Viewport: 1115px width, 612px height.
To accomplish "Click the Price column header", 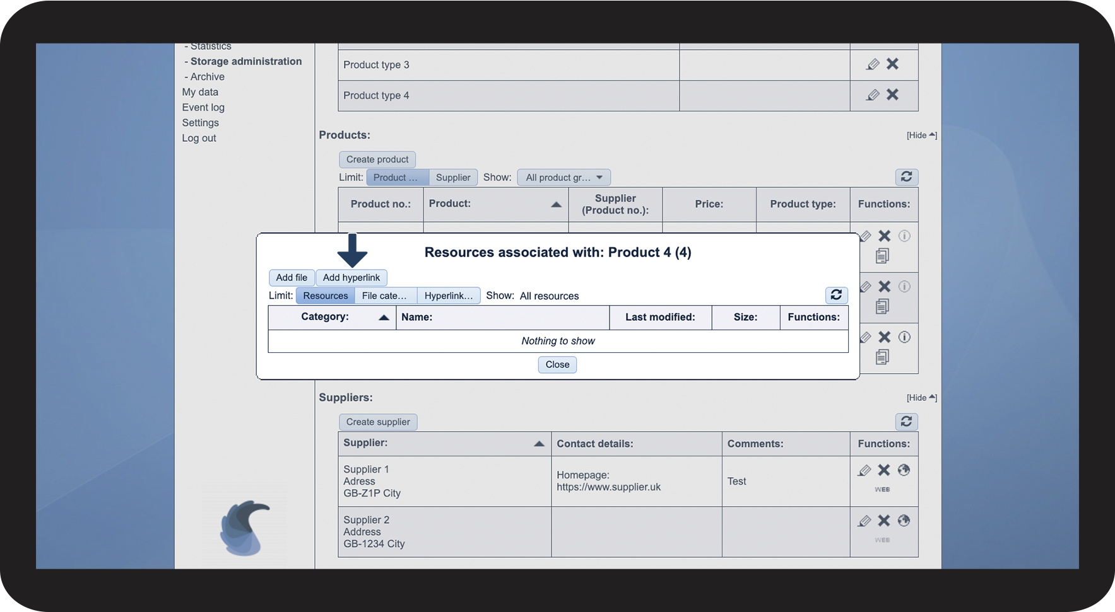I will pyautogui.click(x=709, y=204).
